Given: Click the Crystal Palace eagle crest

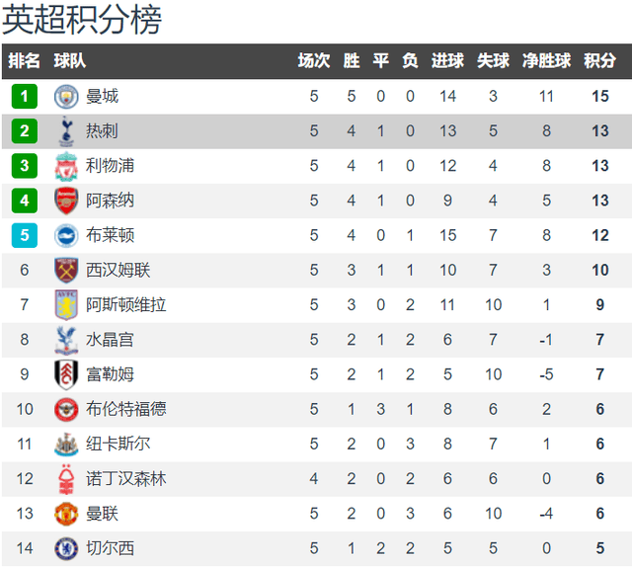Looking at the screenshot, I should (x=66, y=340).
